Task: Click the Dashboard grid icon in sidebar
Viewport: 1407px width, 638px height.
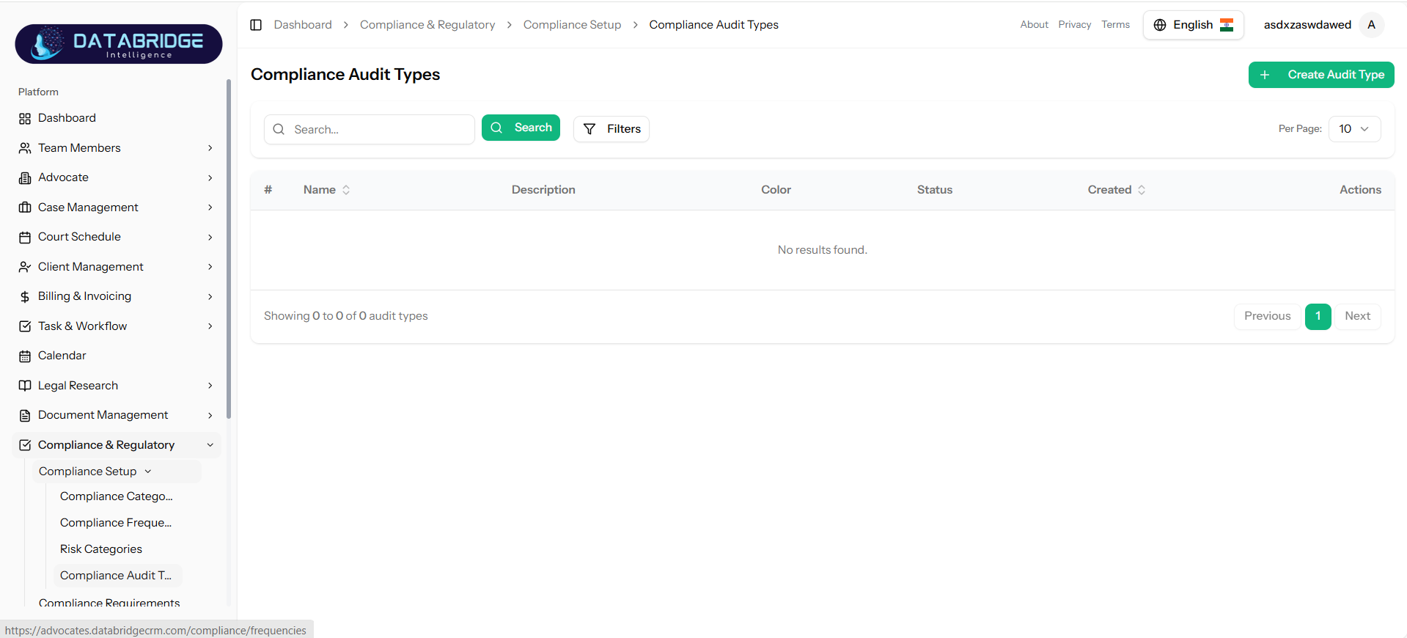Action: click(25, 119)
